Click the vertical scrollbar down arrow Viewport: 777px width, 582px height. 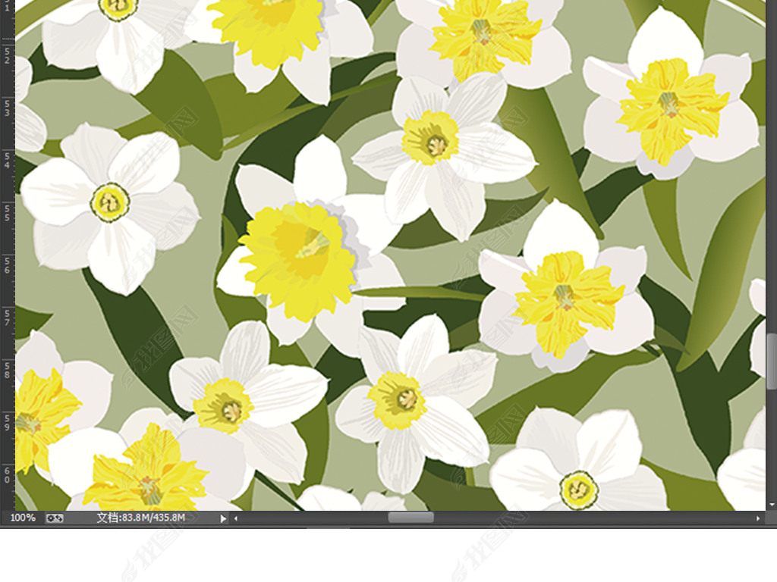[x=772, y=504]
